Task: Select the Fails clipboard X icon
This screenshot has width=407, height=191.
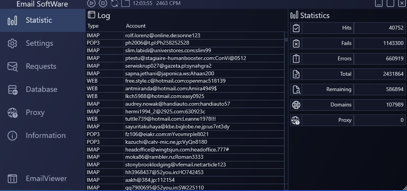Action: click(296, 43)
